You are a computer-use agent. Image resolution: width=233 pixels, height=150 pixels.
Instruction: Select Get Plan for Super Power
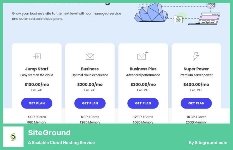pos(196,103)
